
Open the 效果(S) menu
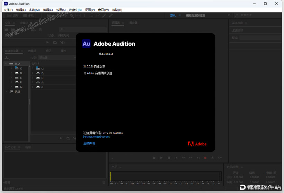pos(61,10)
